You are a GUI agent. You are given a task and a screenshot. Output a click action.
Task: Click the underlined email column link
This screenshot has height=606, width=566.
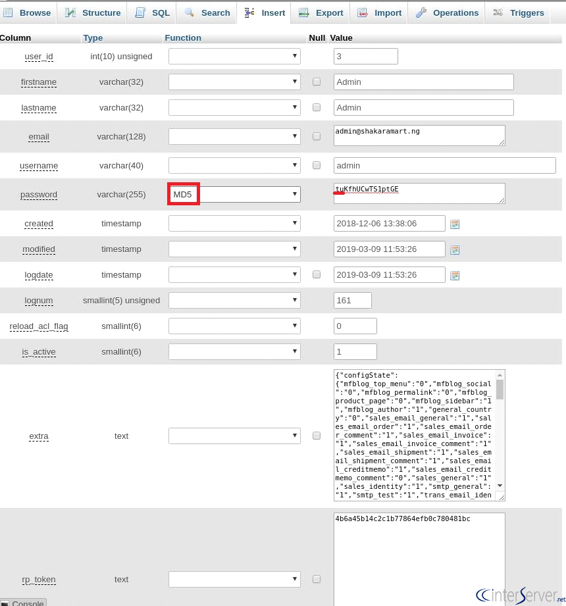coord(38,137)
